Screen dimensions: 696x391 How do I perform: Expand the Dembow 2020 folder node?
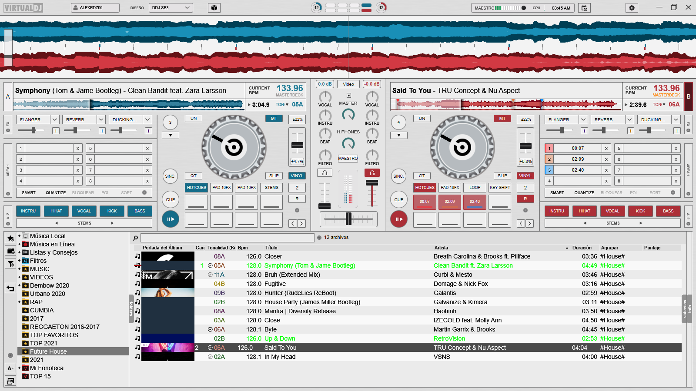coord(19,285)
